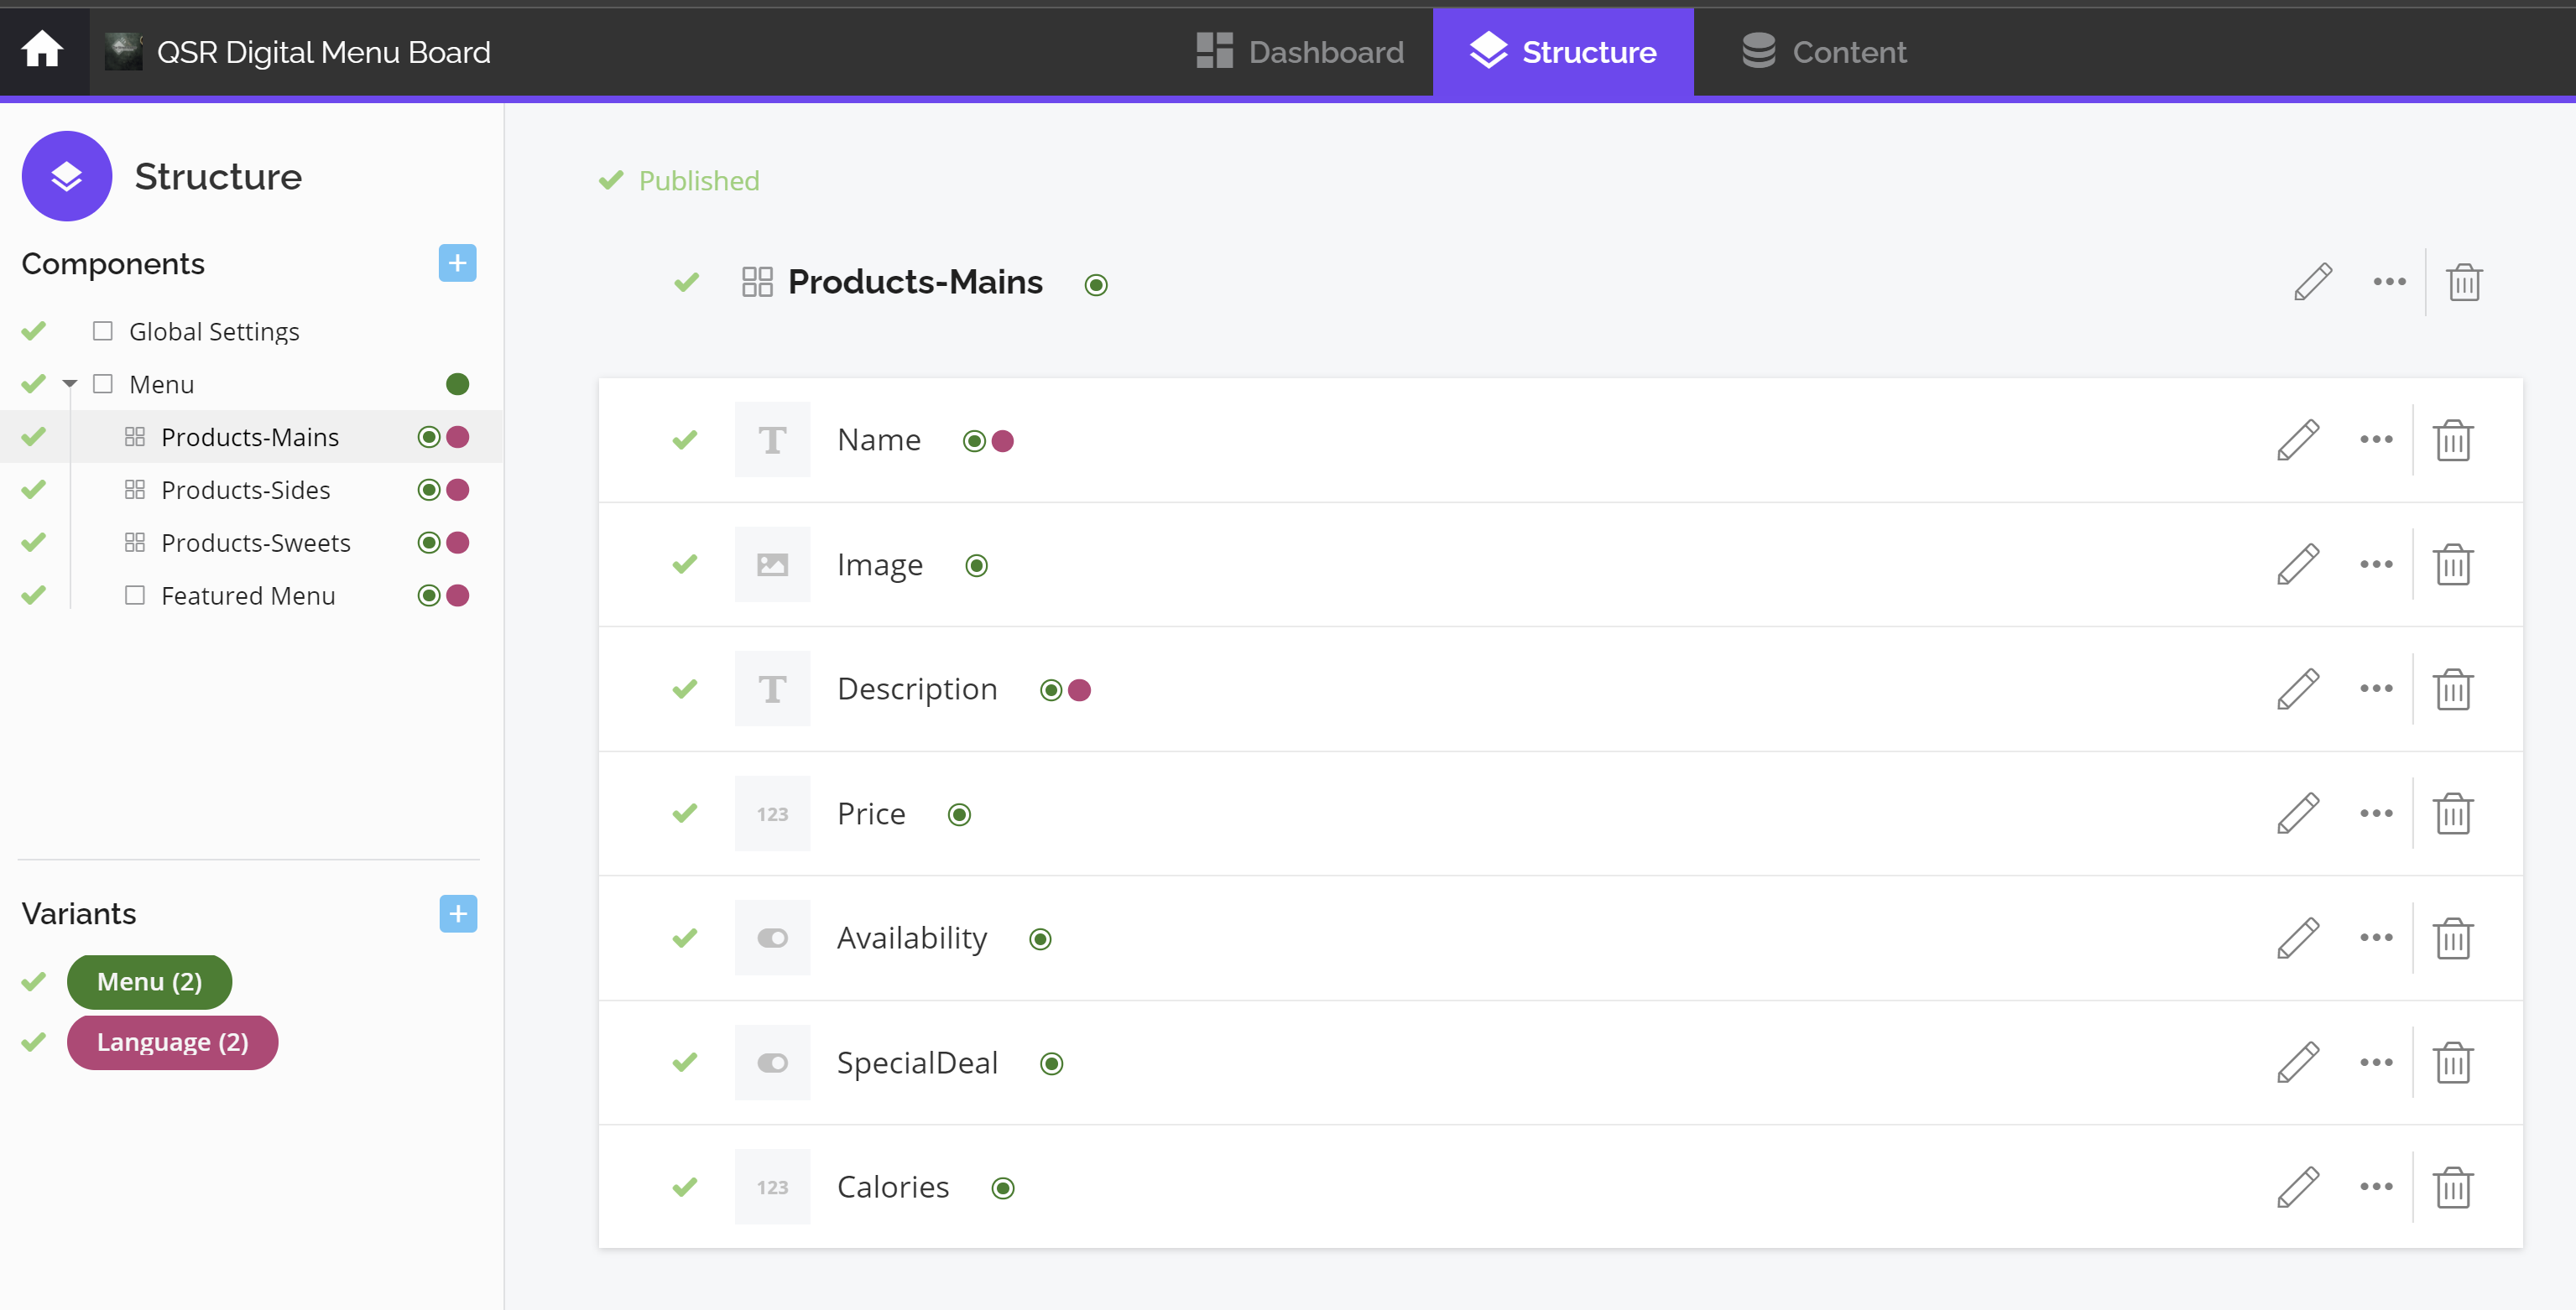
Task: Click the SpecialDeal toggle type icon
Action: tap(772, 1063)
